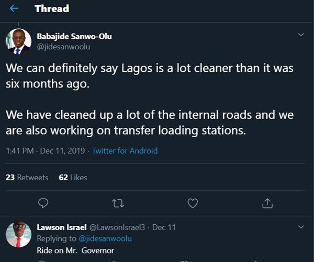Reply to the main tweet
The width and height of the screenshot is (314, 262).
click(44, 202)
